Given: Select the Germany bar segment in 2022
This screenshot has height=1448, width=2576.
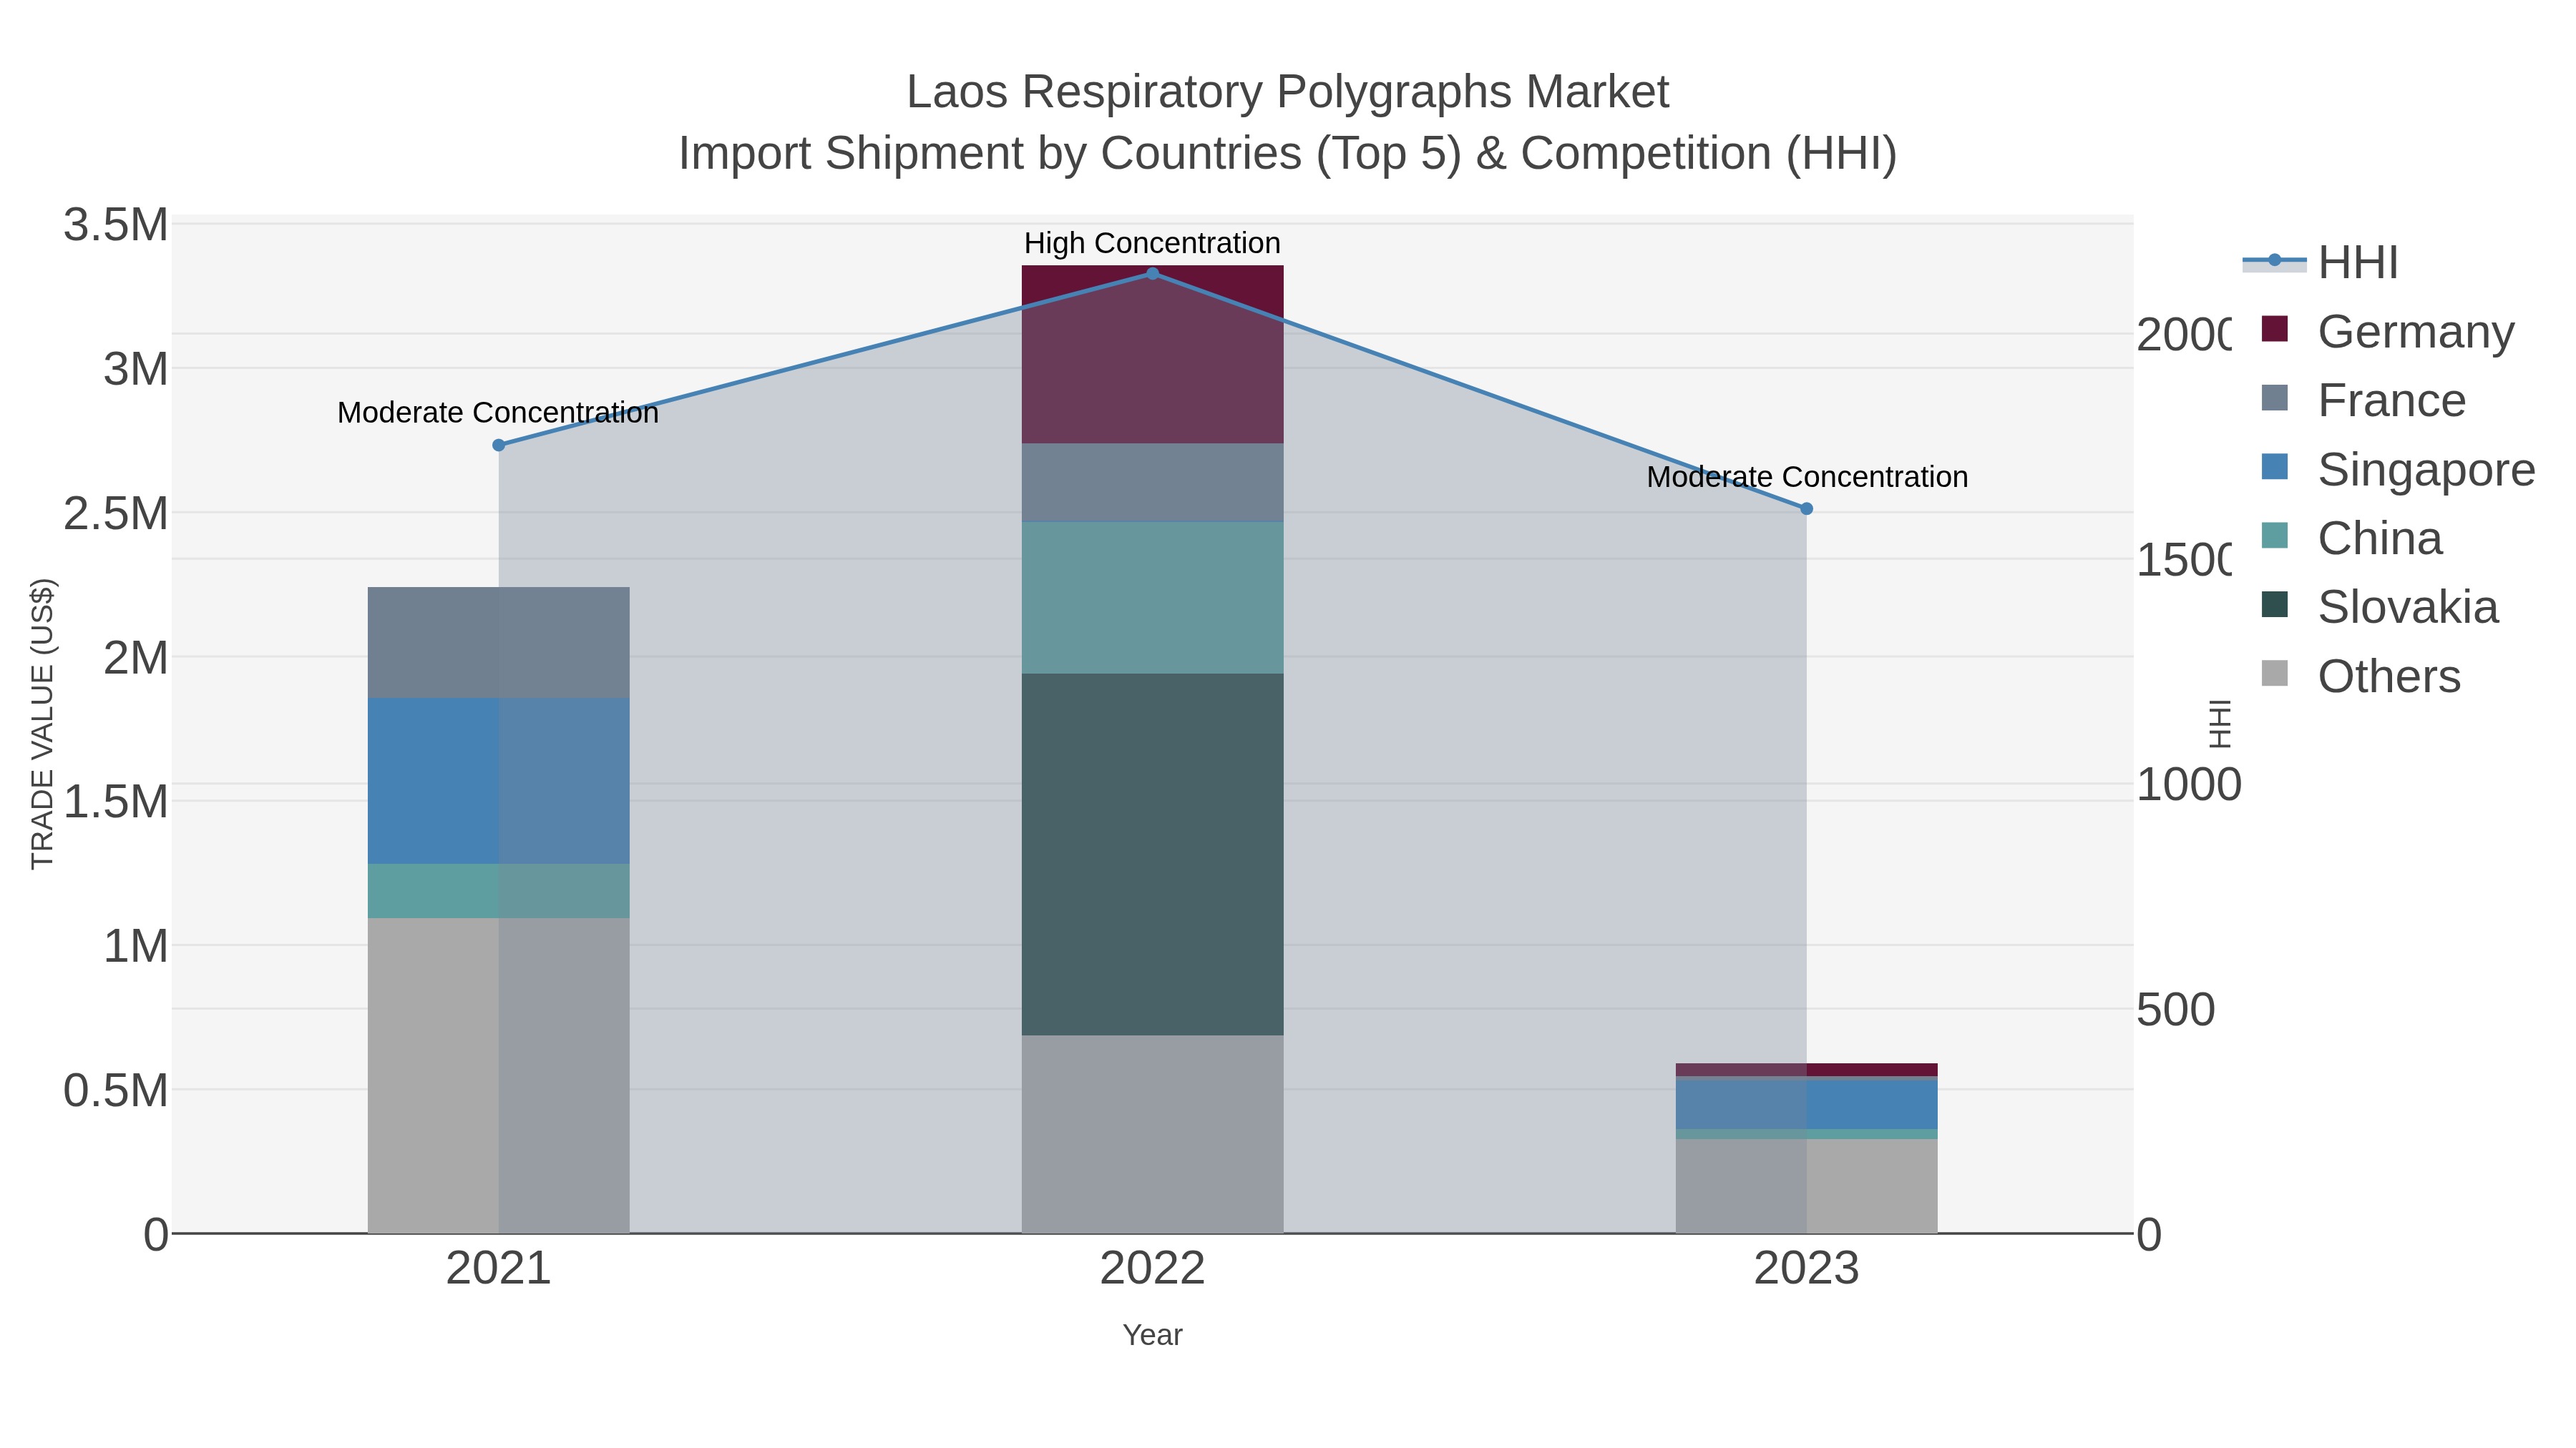Looking at the screenshot, I should coord(1152,355).
